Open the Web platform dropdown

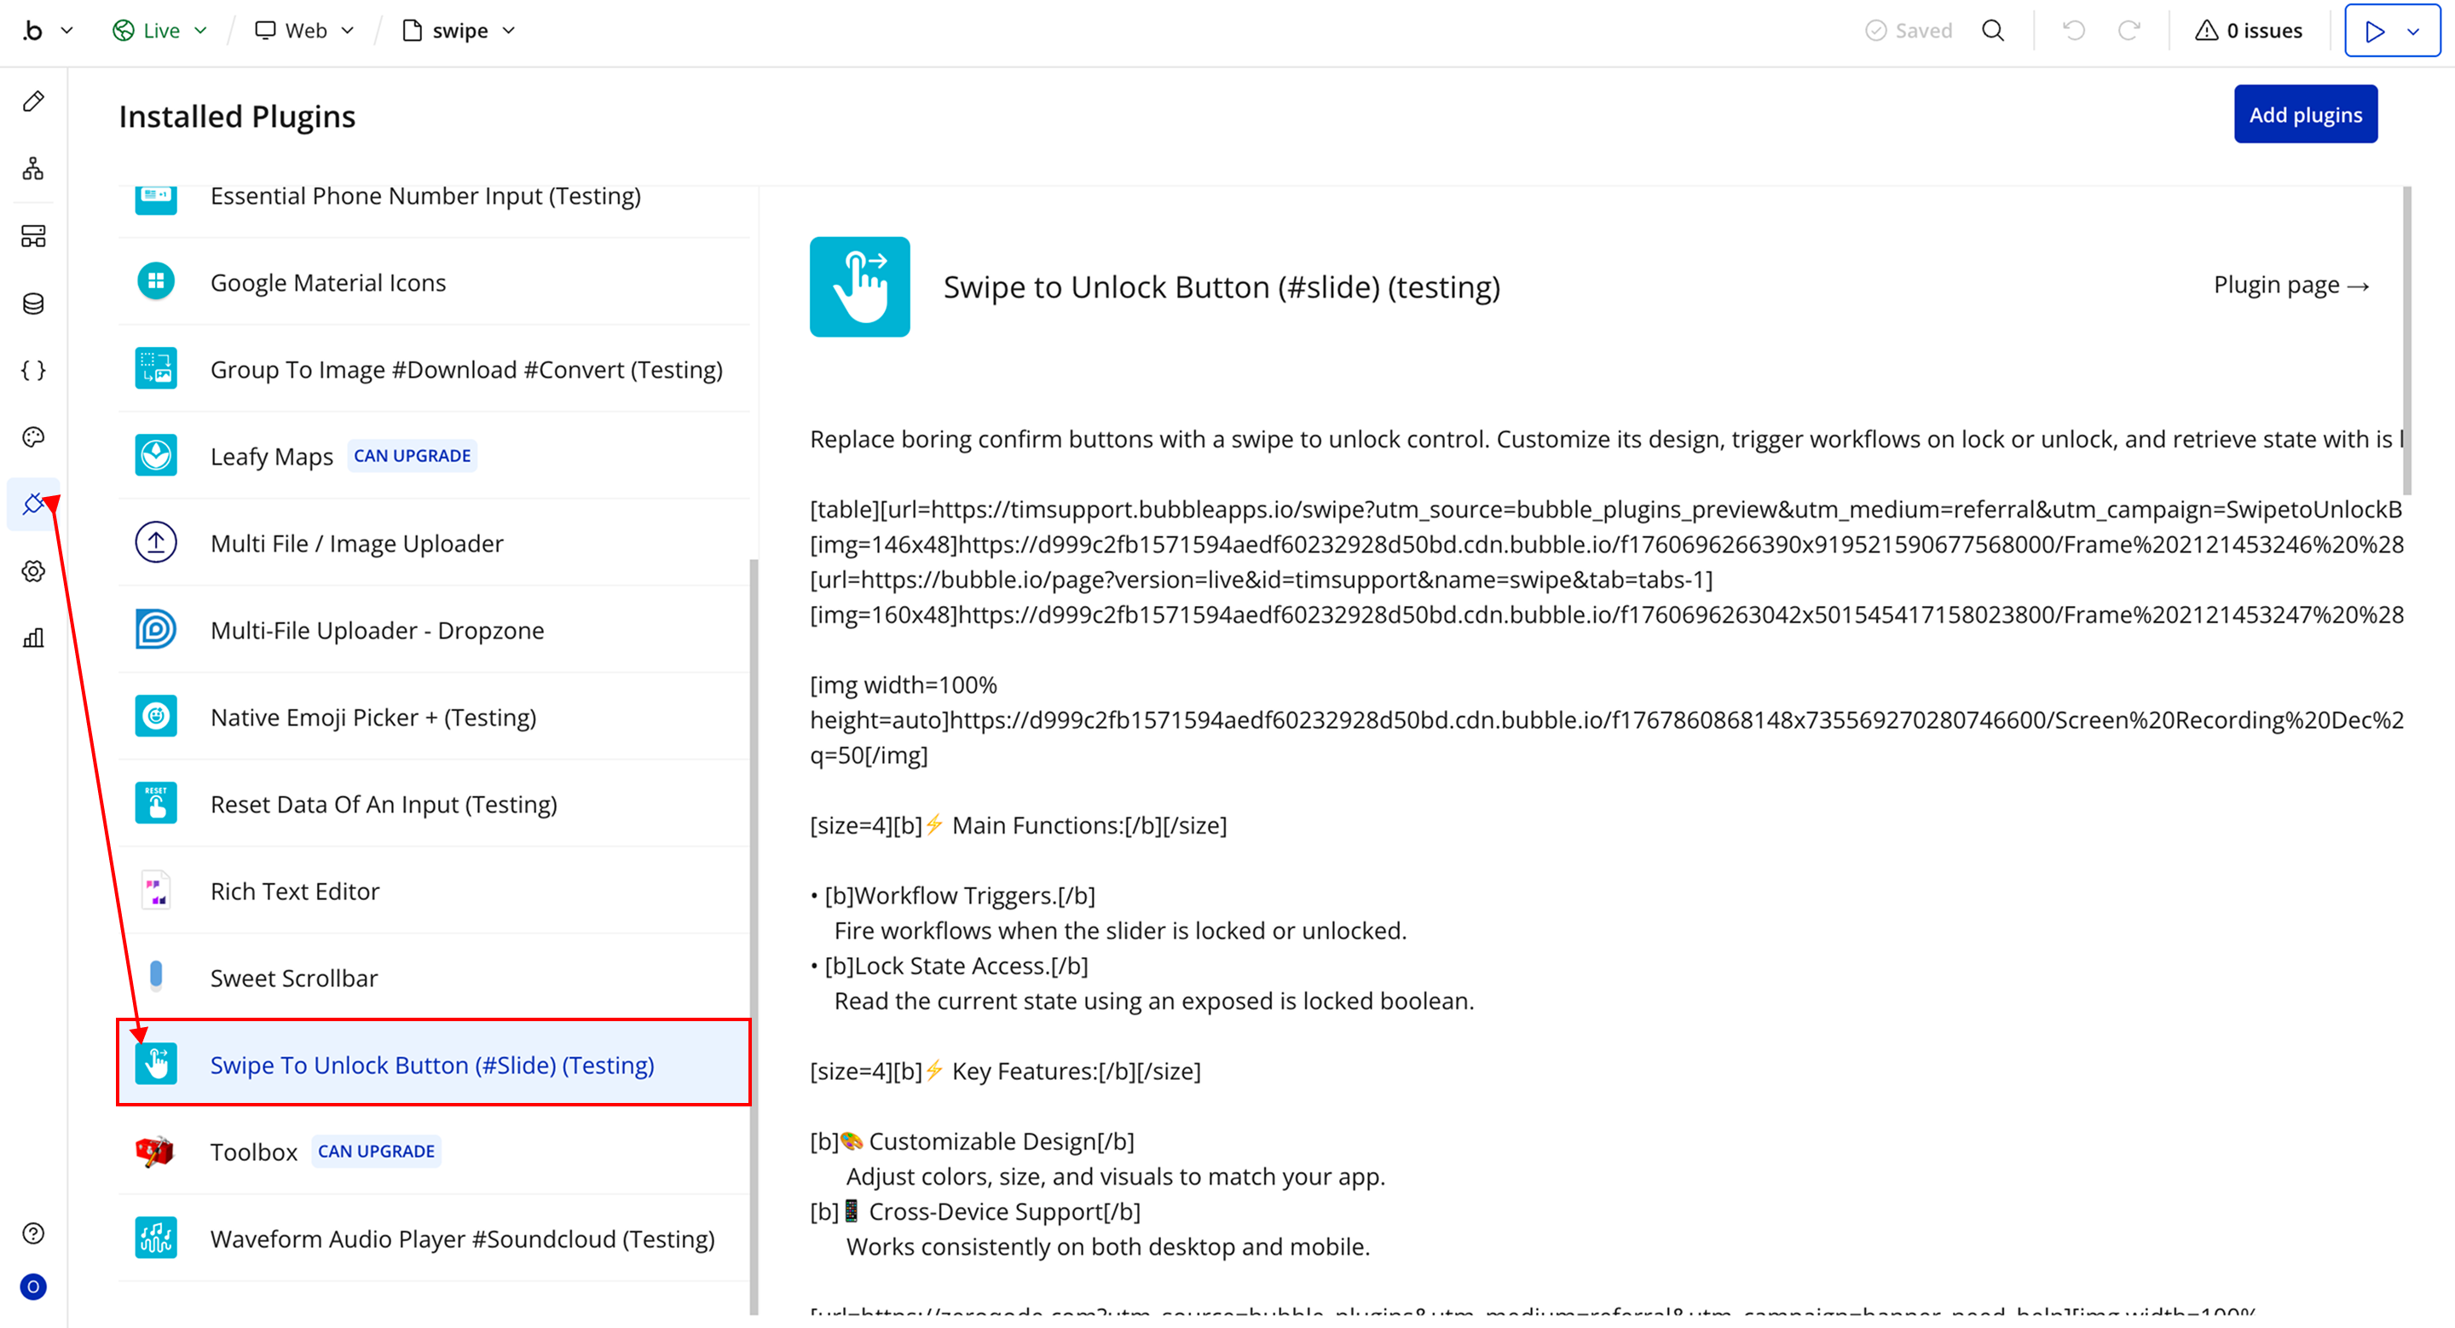pyautogui.click(x=304, y=31)
